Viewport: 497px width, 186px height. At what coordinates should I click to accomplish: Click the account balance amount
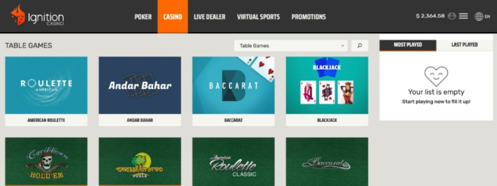point(430,16)
